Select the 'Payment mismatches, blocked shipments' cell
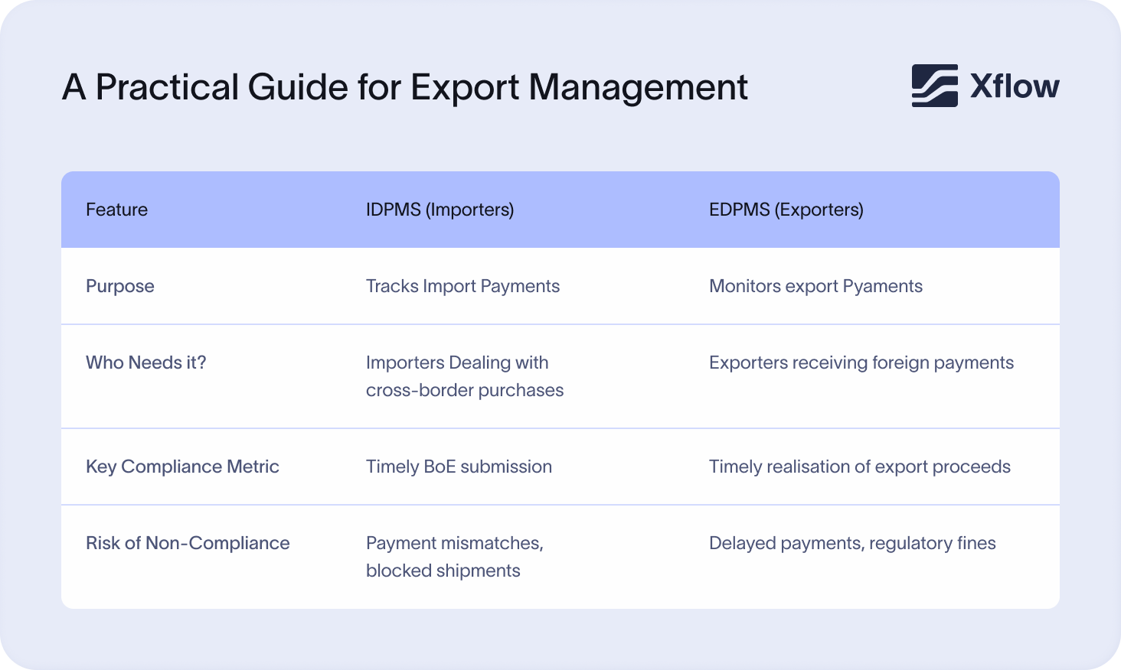 point(454,556)
